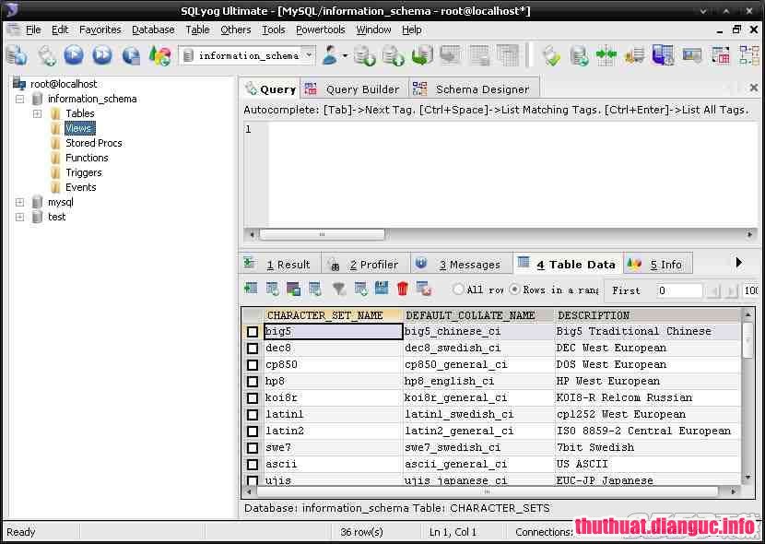This screenshot has height=544, width=765.
Task: Click the green converging arrows sync icon
Action: point(606,55)
